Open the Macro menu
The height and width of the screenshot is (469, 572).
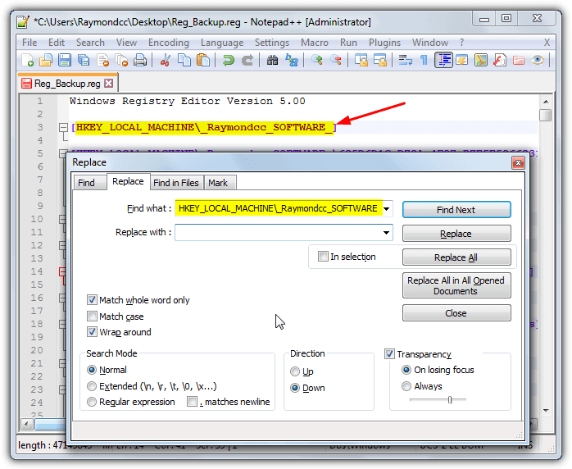pos(315,43)
